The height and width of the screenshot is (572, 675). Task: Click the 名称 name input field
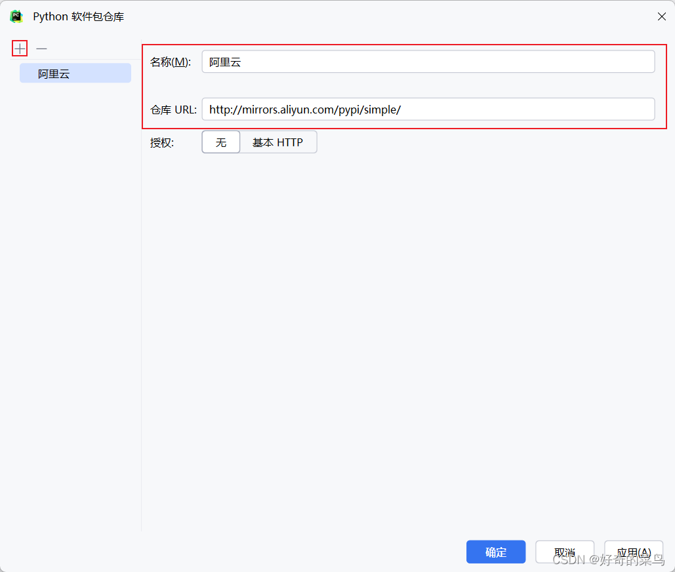point(428,62)
